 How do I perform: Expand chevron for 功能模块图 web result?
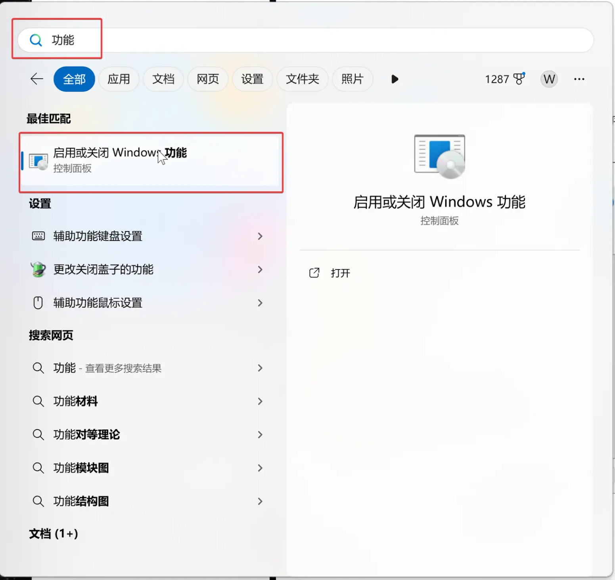pyautogui.click(x=260, y=468)
